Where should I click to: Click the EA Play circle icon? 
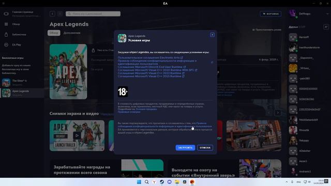[6, 45]
